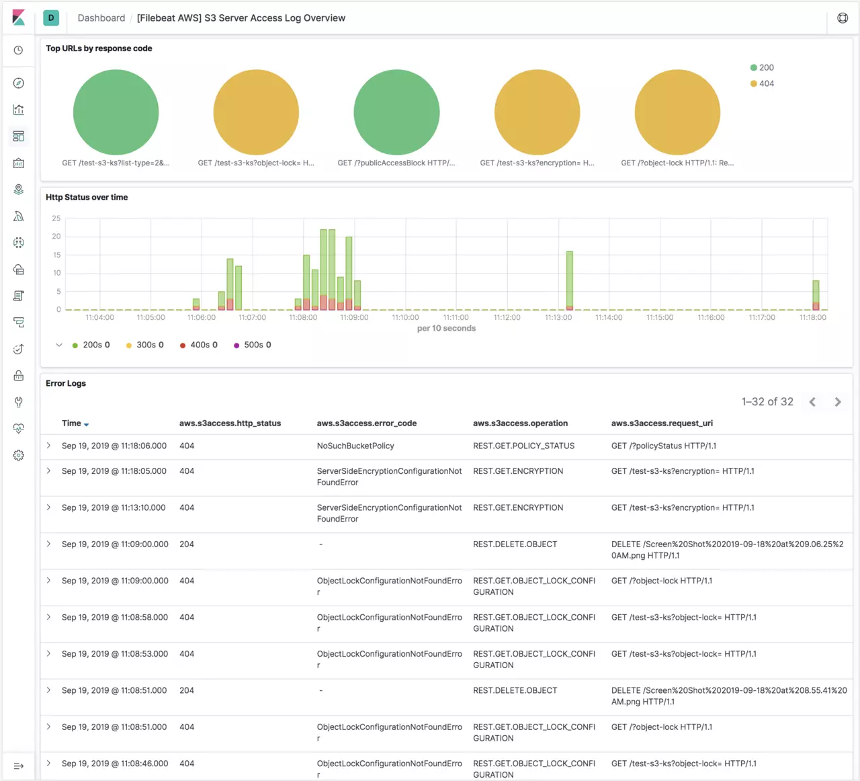Open Dev Tools wrench icon
This screenshot has height=781, width=860.
click(x=19, y=402)
